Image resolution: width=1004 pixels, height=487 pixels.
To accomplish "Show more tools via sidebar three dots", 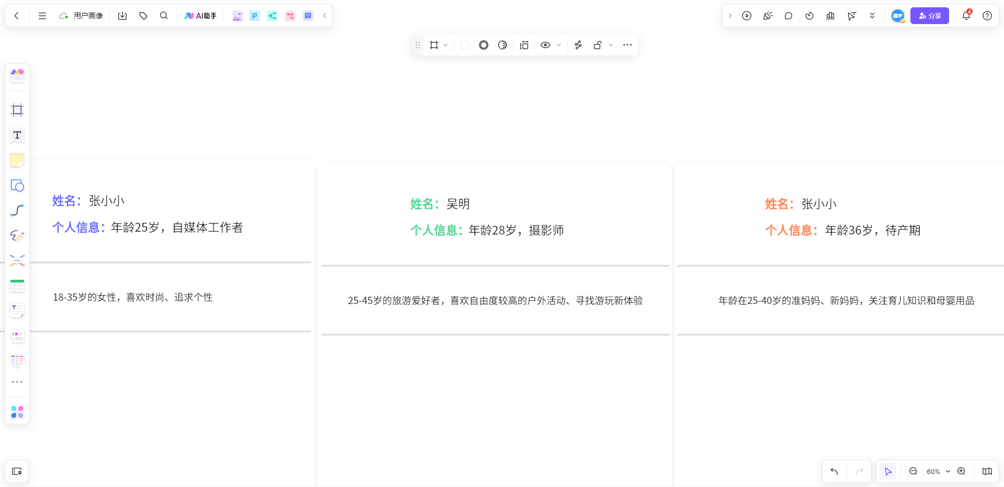I will click(17, 382).
